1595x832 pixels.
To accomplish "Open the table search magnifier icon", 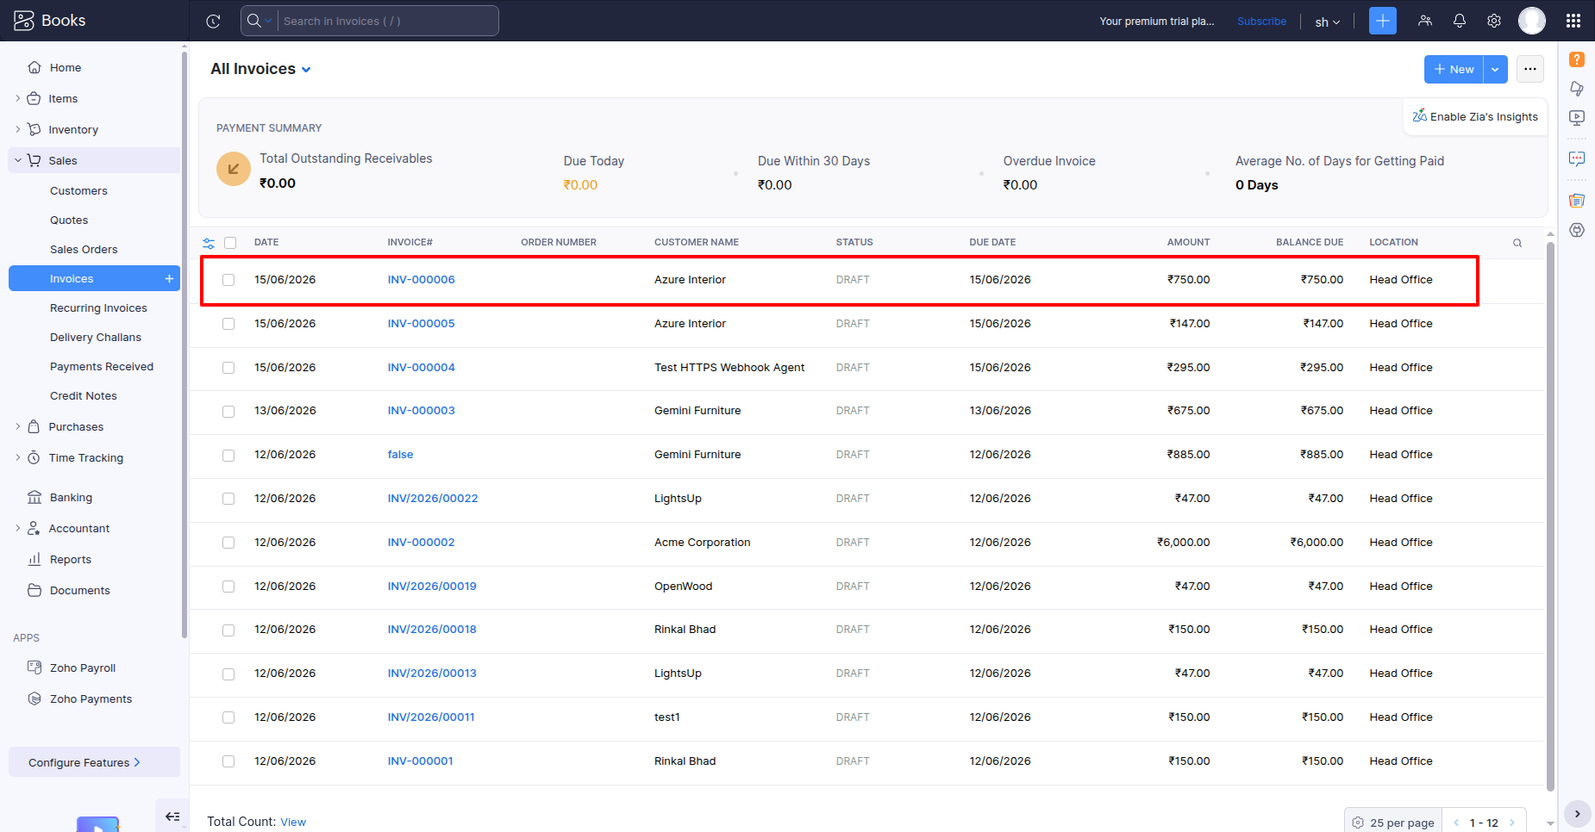I will (1517, 243).
